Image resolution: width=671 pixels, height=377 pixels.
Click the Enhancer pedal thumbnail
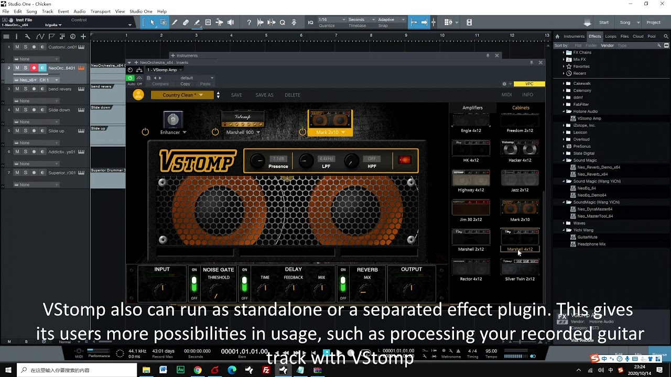pyautogui.click(x=172, y=120)
